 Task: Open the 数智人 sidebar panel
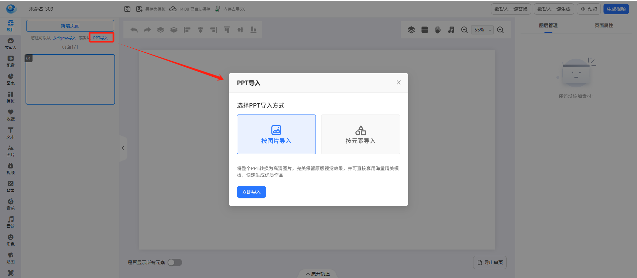tap(11, 44)
